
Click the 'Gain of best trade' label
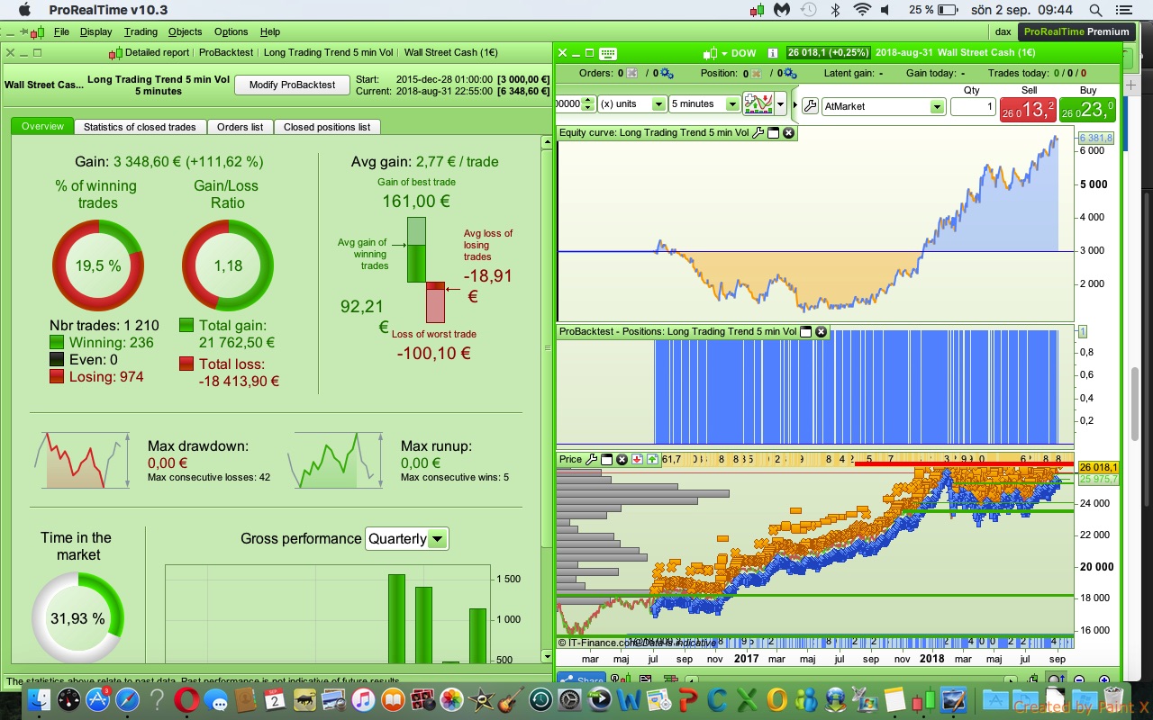416,182
